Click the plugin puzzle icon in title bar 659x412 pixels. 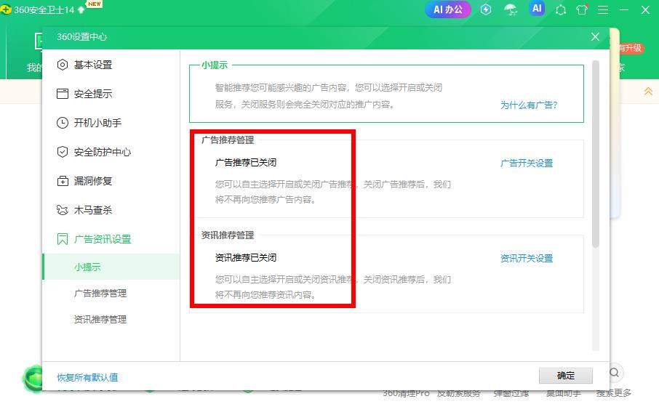point(560,10)
